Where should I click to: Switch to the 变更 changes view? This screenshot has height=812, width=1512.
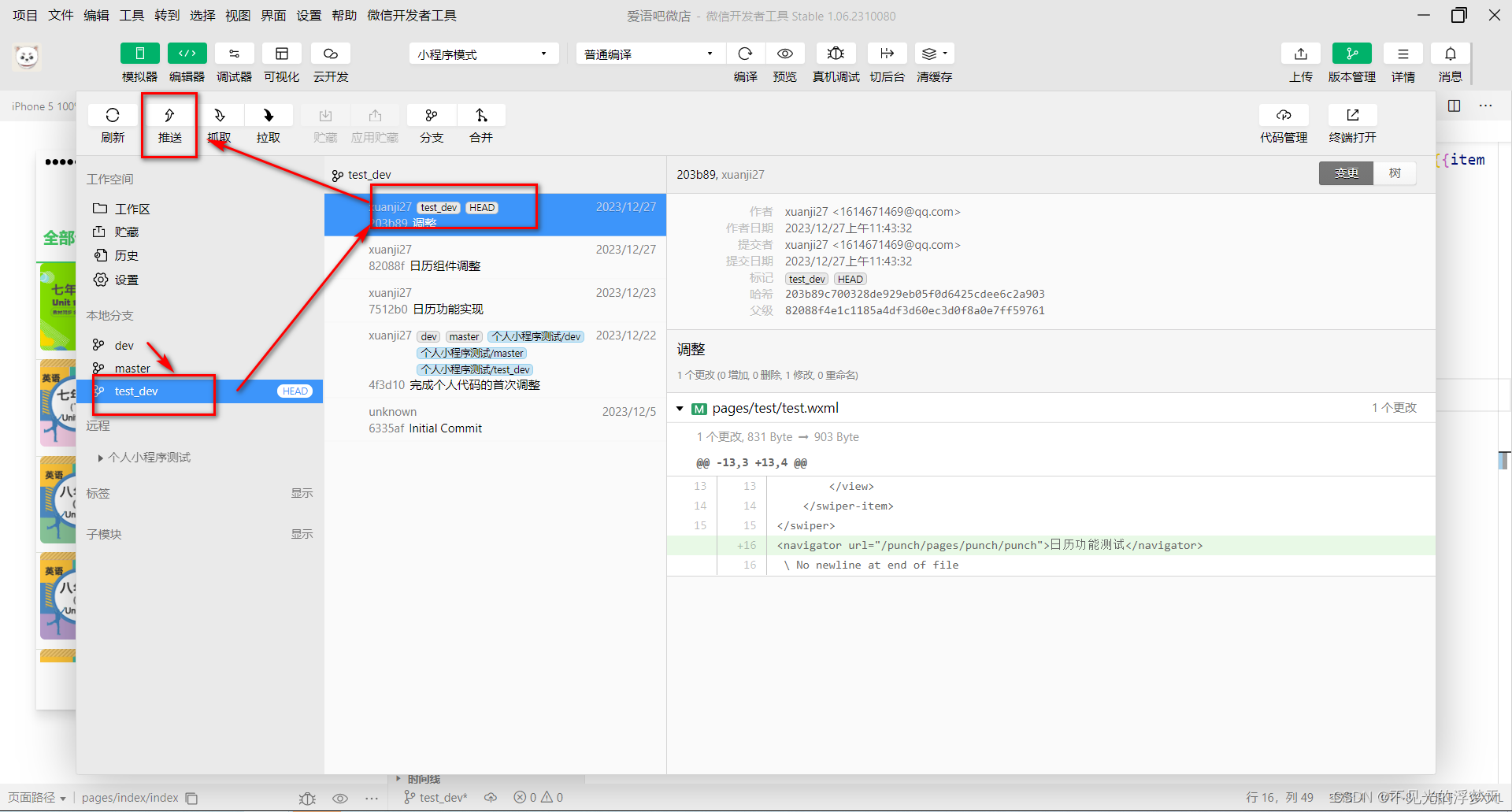[1346, 173]
